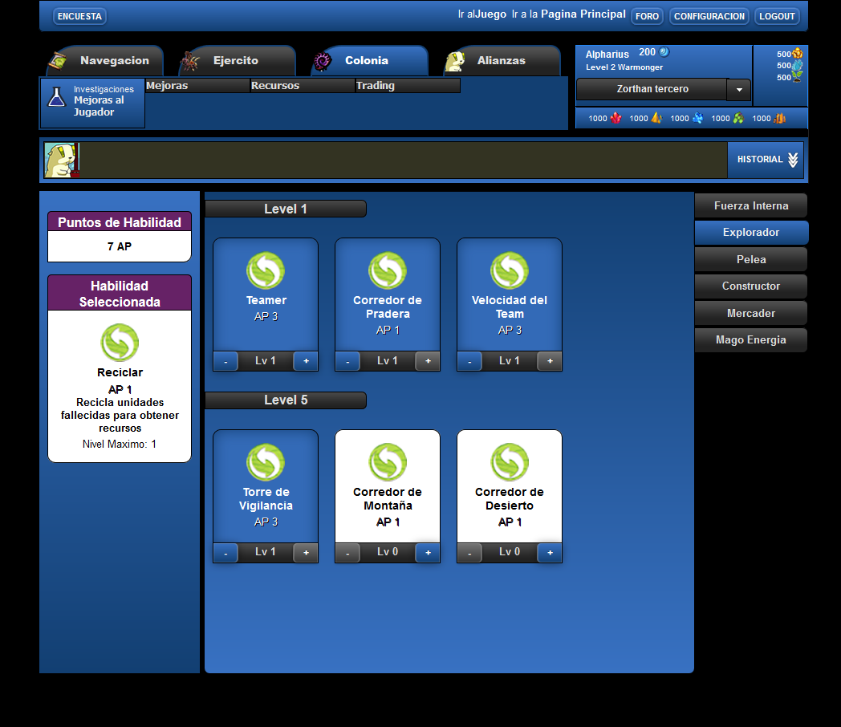Select the Corredor de Desierto skill icon
The height and width of the screenshot is (727, 841).
click(x=510, y=462)
